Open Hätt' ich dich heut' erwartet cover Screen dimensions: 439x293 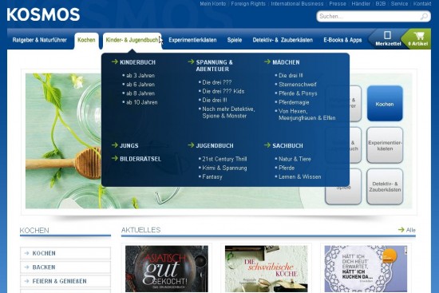[x=366, y=269]
